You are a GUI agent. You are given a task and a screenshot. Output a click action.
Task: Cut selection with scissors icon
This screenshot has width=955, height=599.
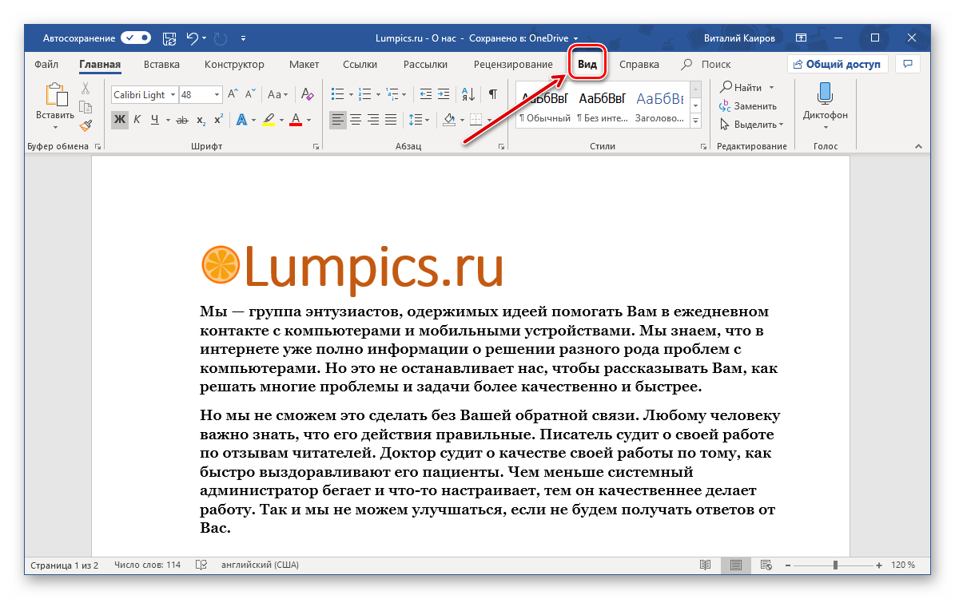point(86,89)
